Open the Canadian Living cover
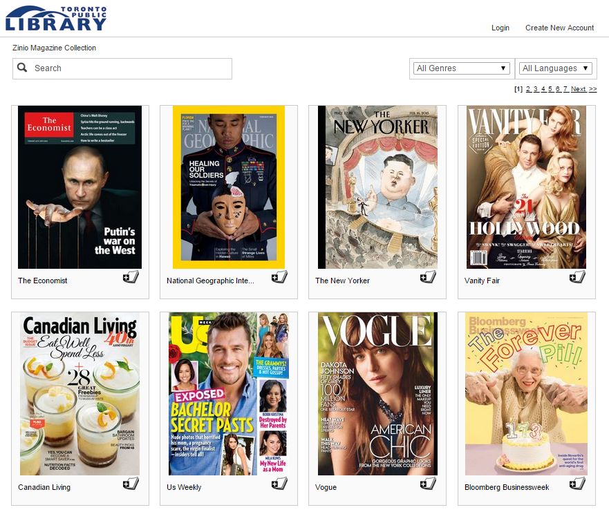Image resolution: width=609 pixels, height=512 pixels. 79,394
